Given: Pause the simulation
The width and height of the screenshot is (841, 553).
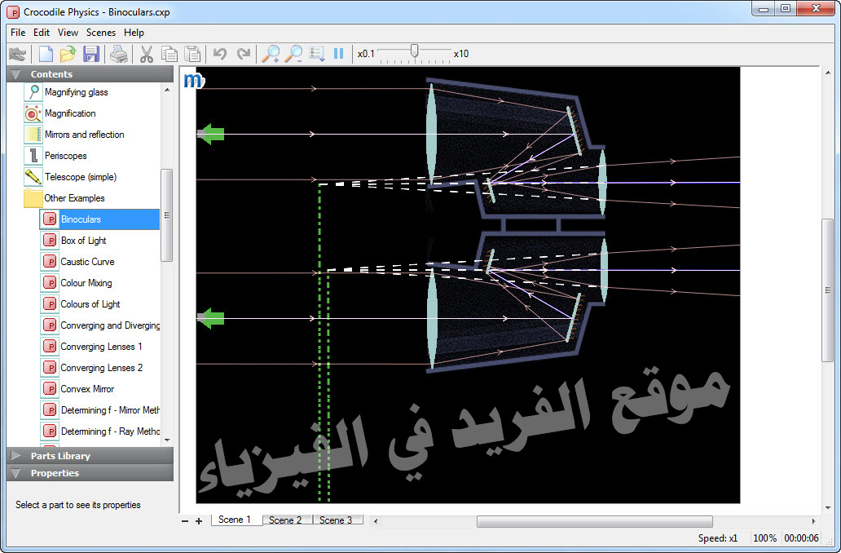Looking at the screenshot, I should click(338, 54).
